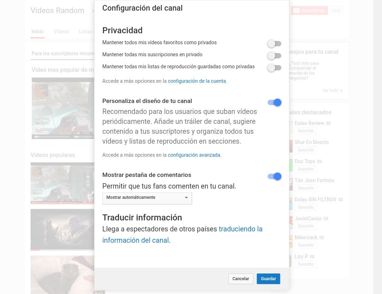The width and height of the screenshot is (382, 294).
Task: Open first Vídeos populares thumbnail
Action: [x=62, y=183]
